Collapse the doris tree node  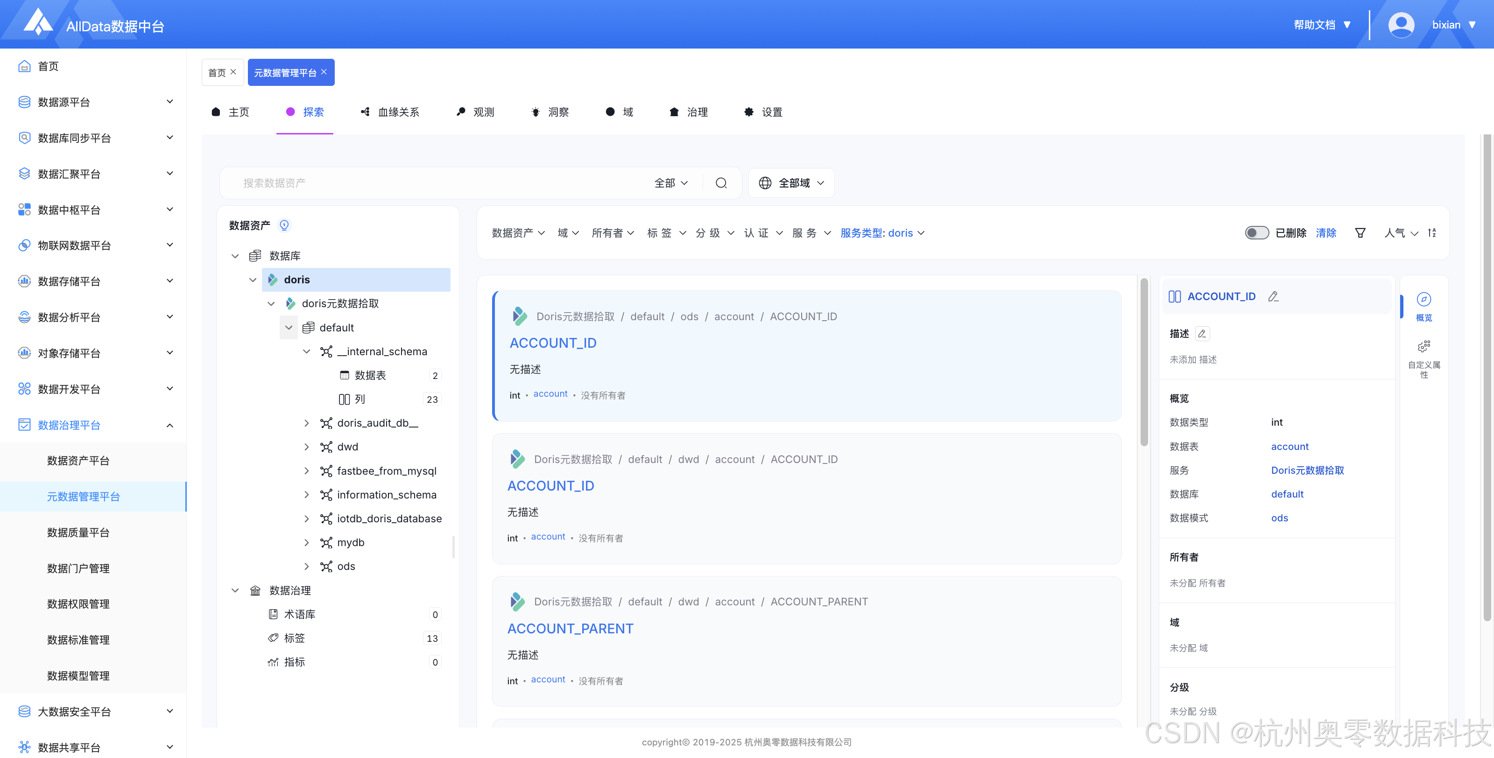[253, 280]
